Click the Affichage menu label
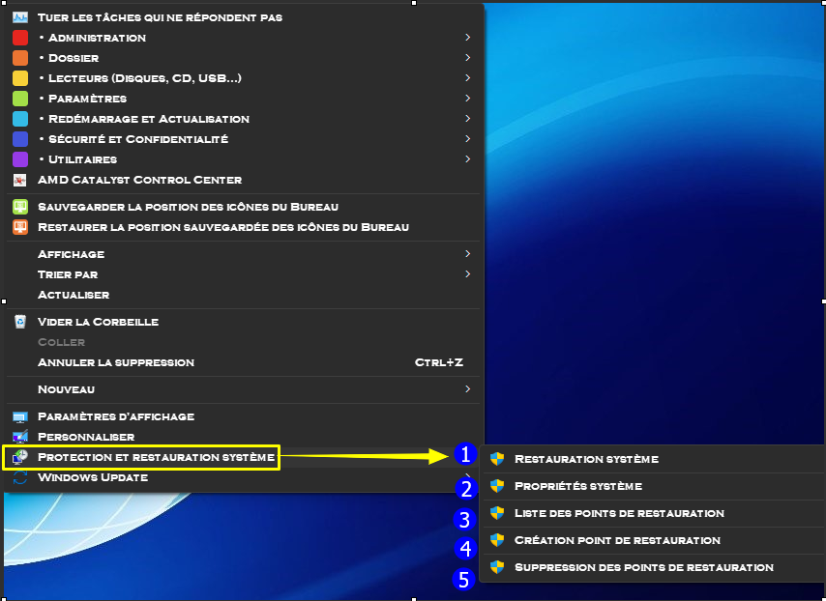This screenshot has height=601, width=826. click(x=72, y=254)
